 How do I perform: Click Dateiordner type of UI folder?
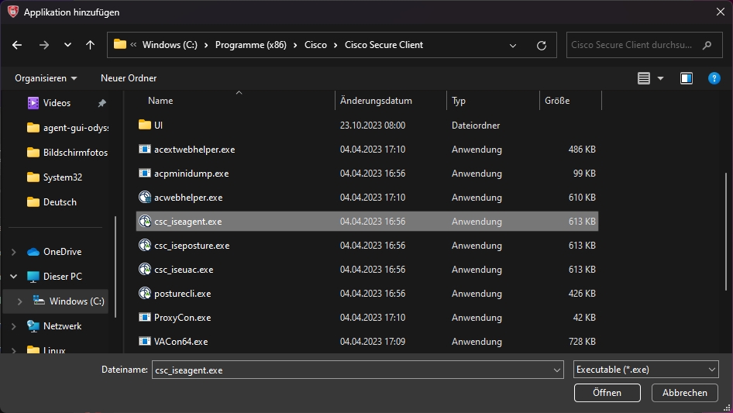pos(476,126)
